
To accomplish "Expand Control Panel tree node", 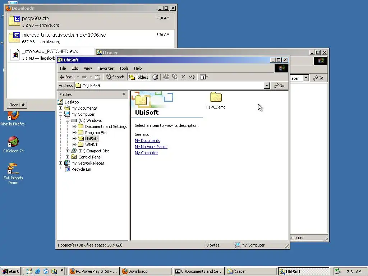I will coord(67,157).
